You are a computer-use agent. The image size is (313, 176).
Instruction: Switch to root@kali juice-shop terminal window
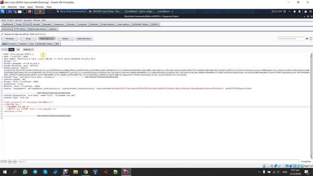(138, 12)
